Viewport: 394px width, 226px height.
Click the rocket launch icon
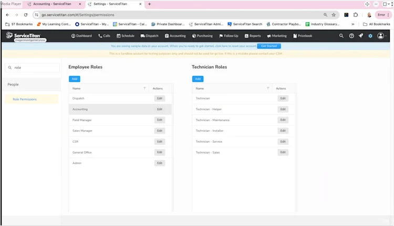click(361, 36)
